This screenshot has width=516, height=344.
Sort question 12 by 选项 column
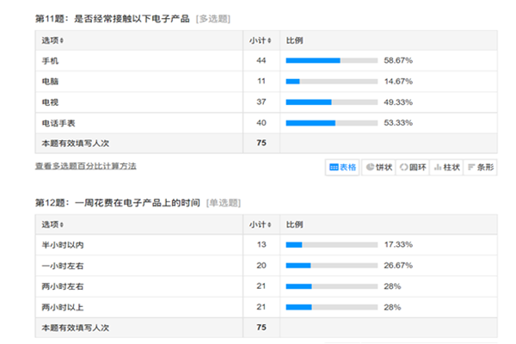click(52, 224)
